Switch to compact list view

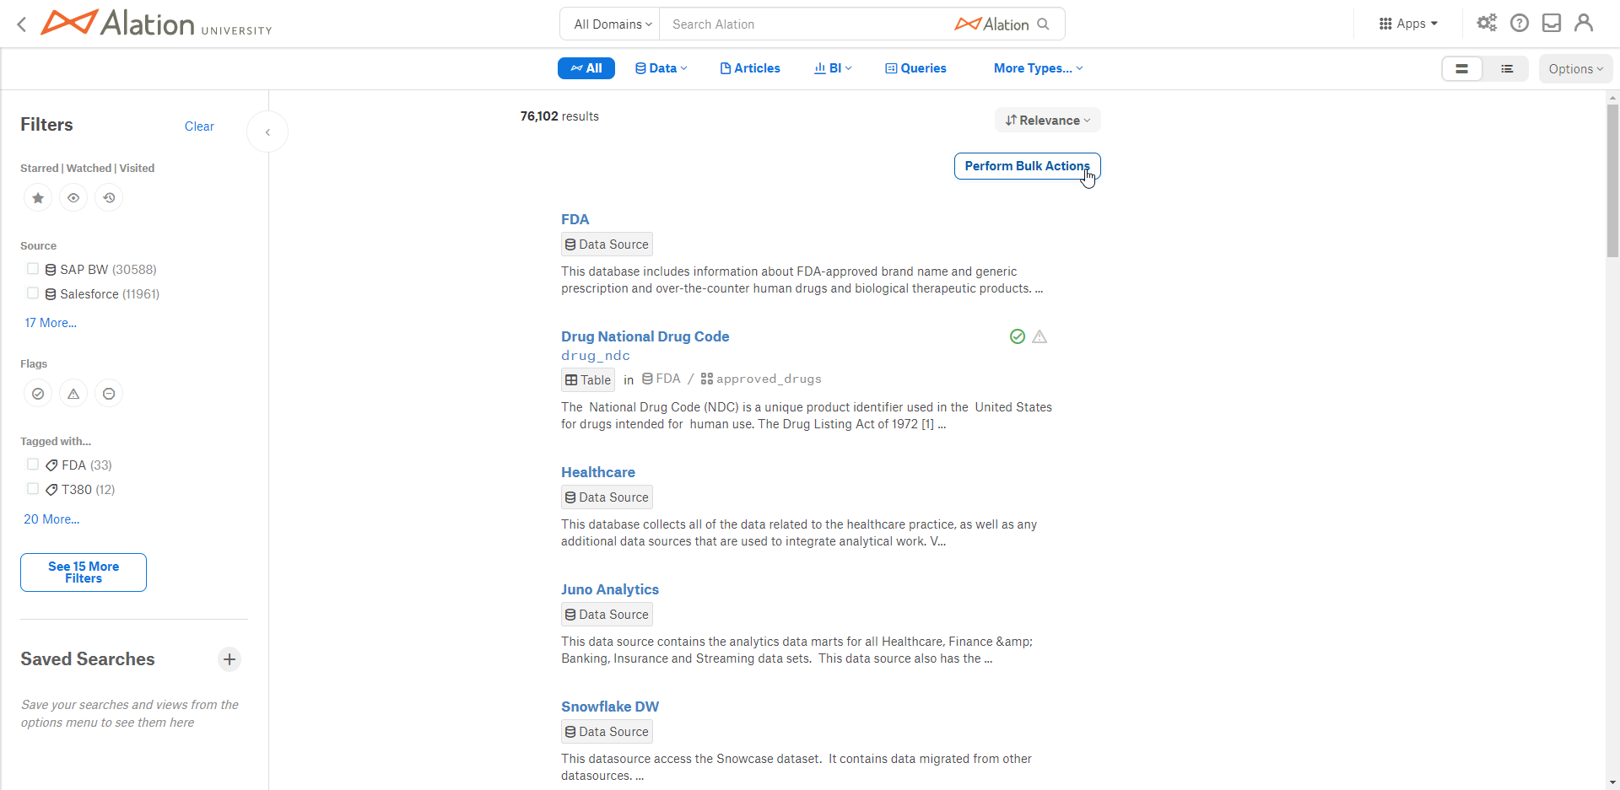click(x=1507, y=69)
